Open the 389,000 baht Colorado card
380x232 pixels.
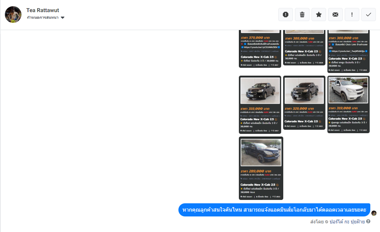pyautogui.click(x=304, y=47)
